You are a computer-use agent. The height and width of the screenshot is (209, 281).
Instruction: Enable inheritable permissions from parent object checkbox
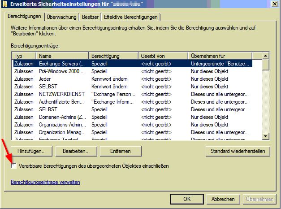[x=14, y=166]
